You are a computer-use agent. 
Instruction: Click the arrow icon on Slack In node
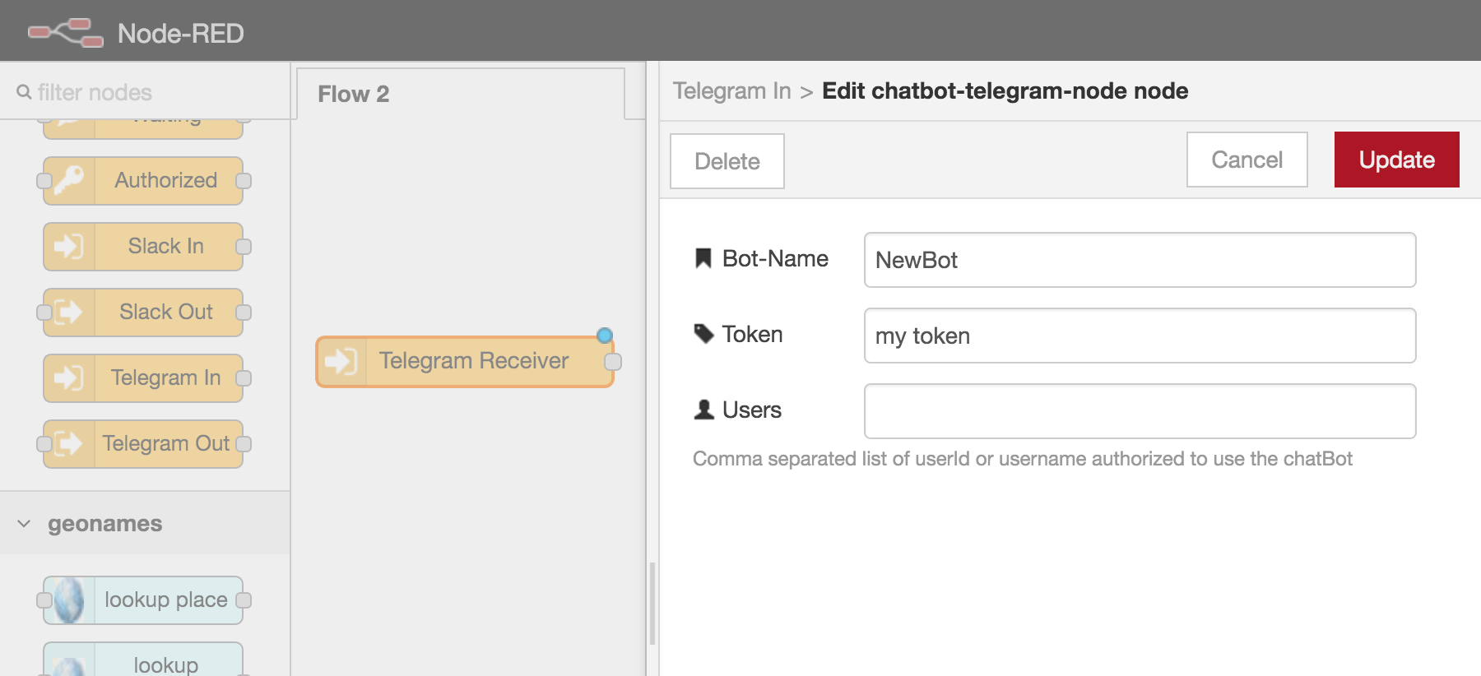(69, 247)
